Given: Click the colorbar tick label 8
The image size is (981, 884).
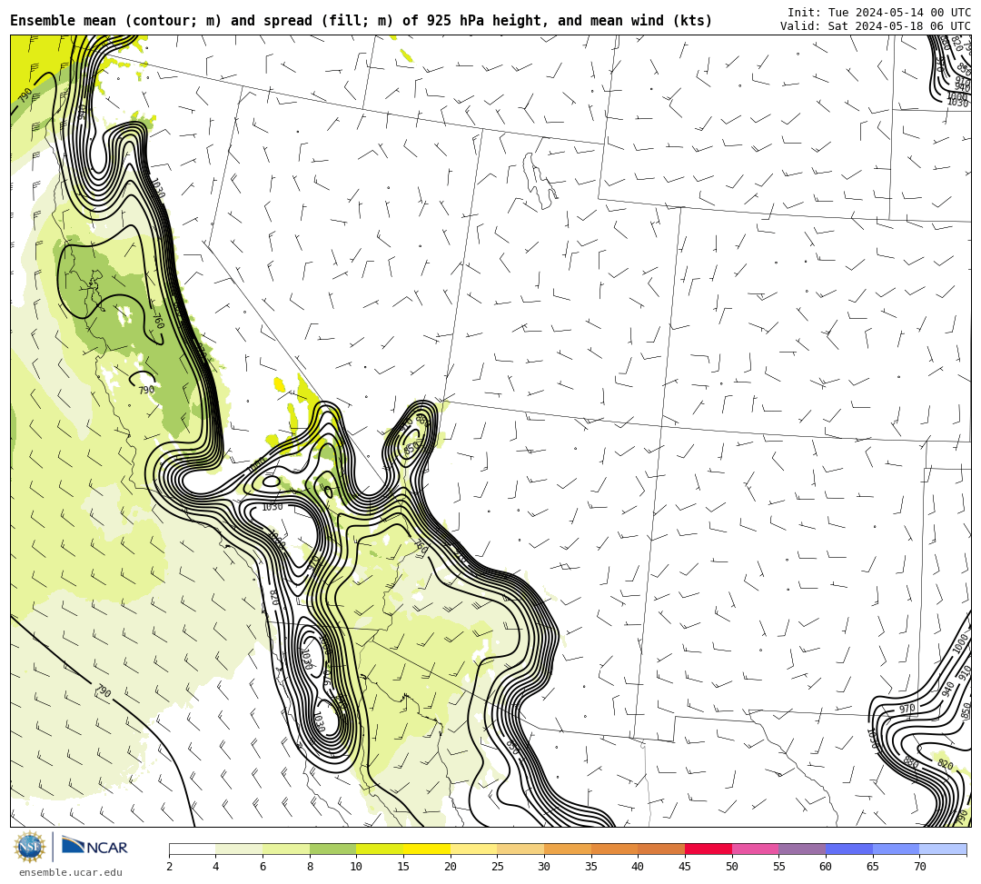Looking at the screenshot, I should [x=310, y=867].
